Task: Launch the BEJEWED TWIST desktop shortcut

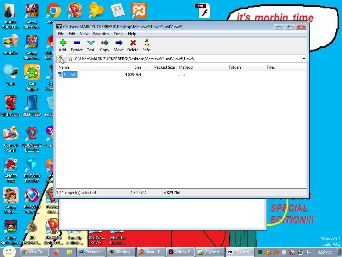Action: [32, 201]
